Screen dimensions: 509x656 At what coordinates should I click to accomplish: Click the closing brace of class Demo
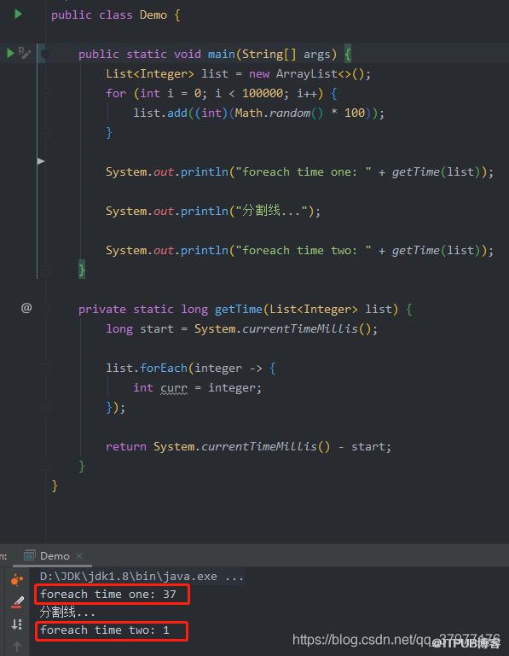tap(55, 485)
